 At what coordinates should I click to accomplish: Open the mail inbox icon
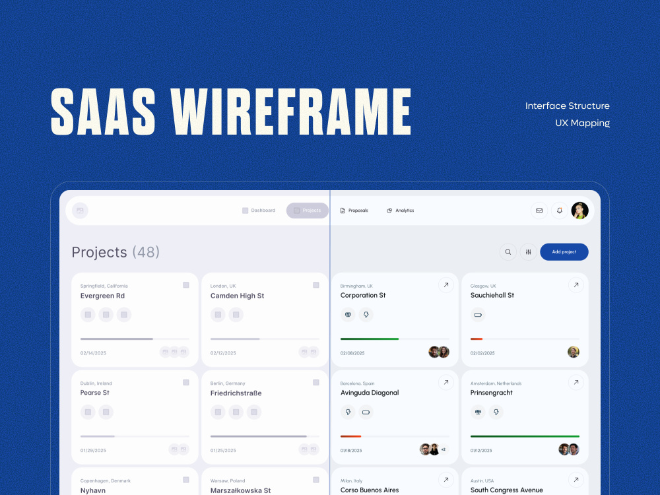coord(539,211)
